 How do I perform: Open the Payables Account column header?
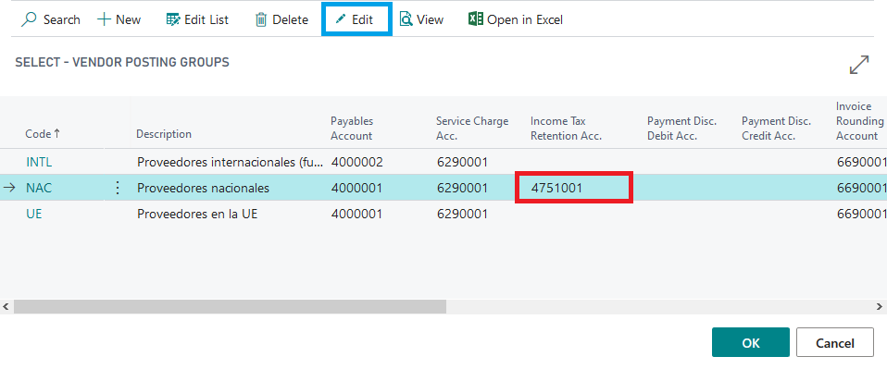click(x=352, y=129)
